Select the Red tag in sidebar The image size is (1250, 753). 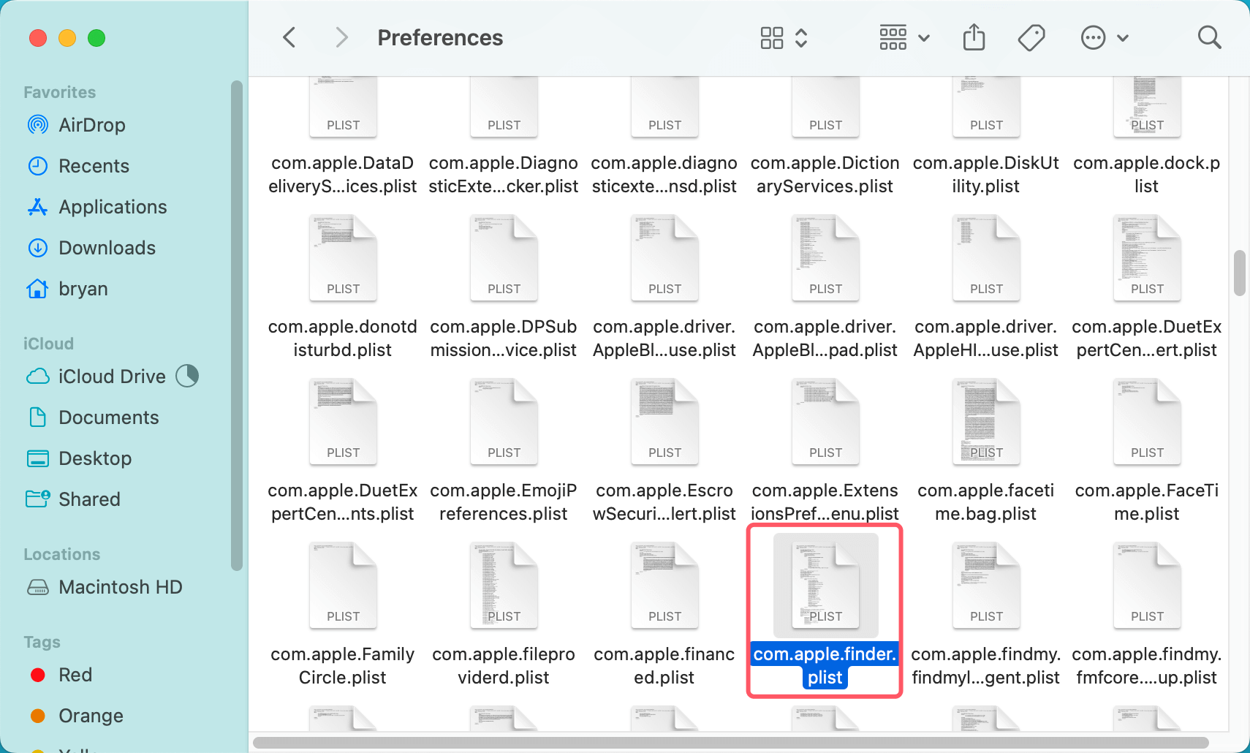(75, 675)
